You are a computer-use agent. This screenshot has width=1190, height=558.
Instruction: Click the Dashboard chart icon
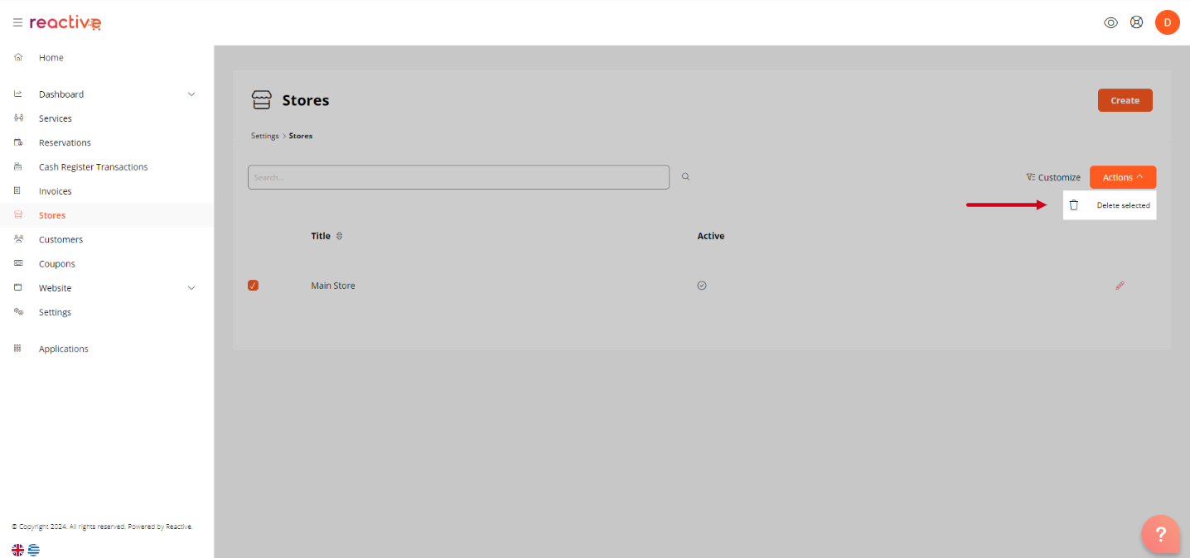[x=18, y=94]
